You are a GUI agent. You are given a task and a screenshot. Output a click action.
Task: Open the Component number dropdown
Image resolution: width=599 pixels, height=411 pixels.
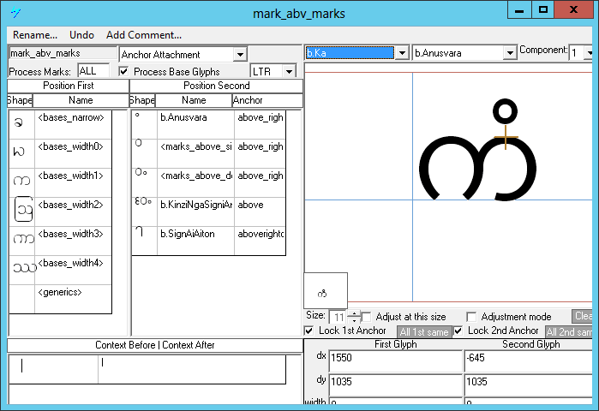[589, 53]
